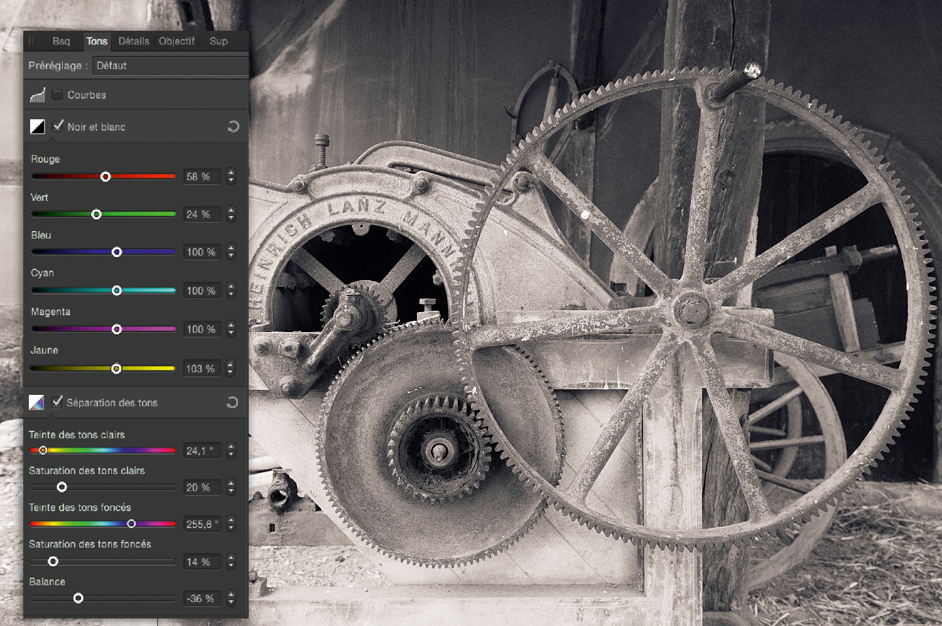The image size is (942, 626).
Task: Click the Jaune 103 % value field
Action: pyautogui.click(x=202, y=369)
